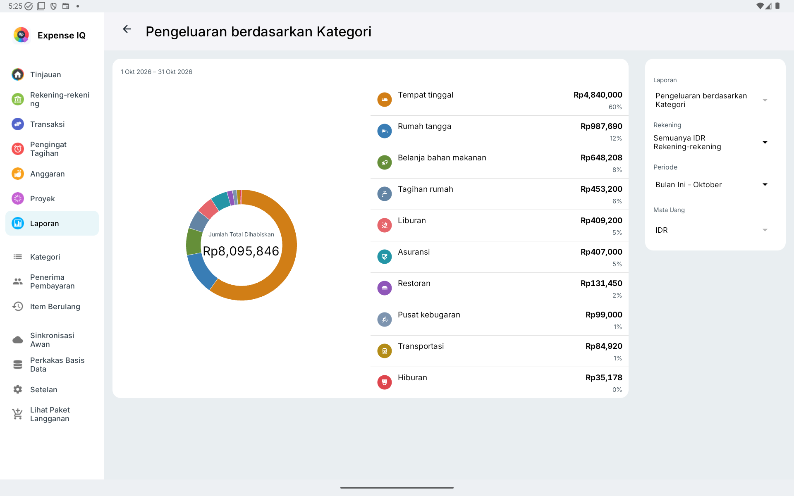Click the Asuransi shield icon

coord(385,257)
